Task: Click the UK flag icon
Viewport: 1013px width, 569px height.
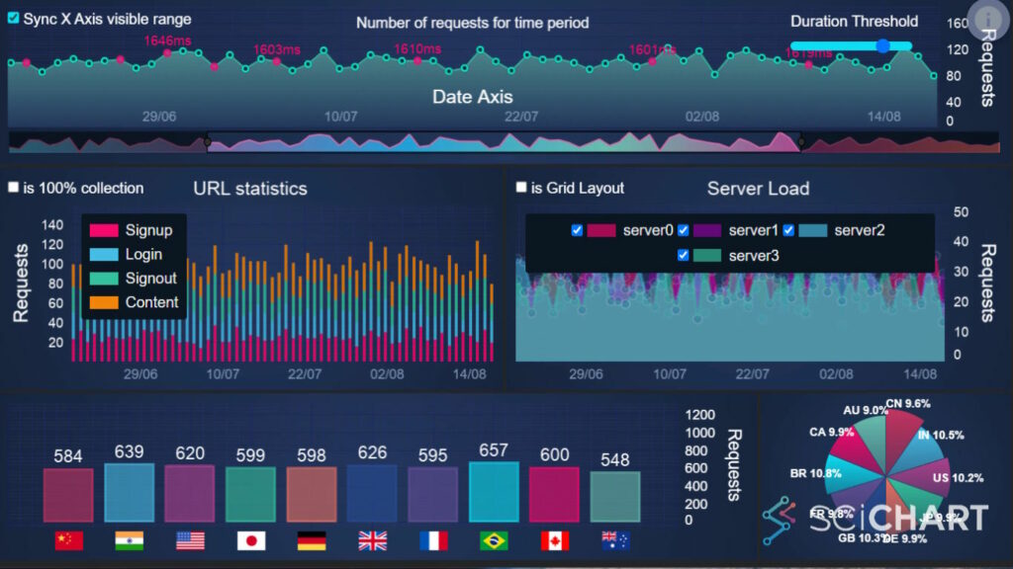Action: click(x=372, y=540)
